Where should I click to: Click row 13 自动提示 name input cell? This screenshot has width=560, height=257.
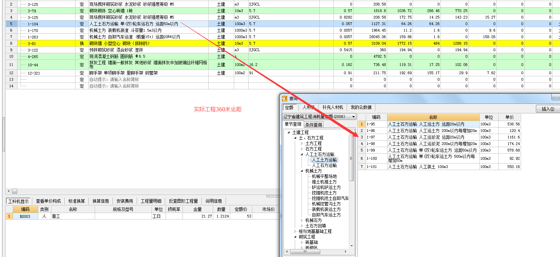[148, 79]
